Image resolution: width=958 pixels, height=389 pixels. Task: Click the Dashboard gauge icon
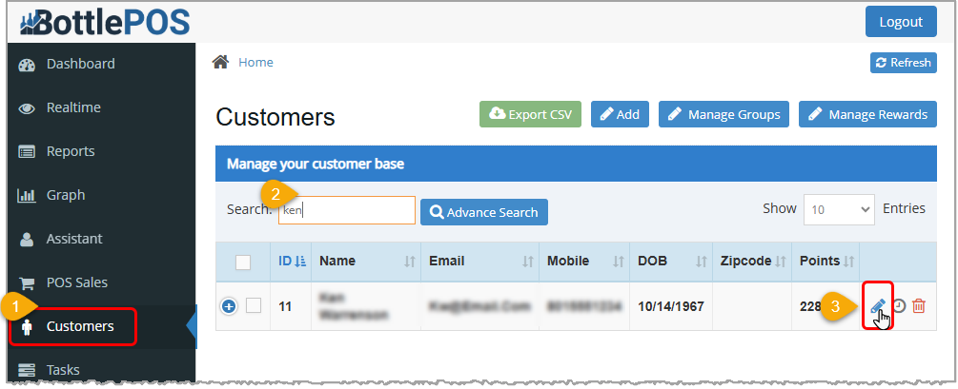27,65
